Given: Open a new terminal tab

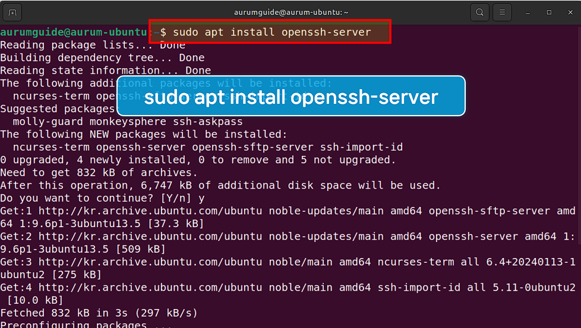Looking at the screenshot, I should click(x=12, y=12).
